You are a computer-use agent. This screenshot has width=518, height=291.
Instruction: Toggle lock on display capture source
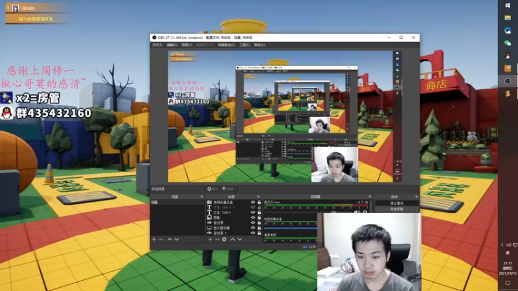[x=260, y=228]
